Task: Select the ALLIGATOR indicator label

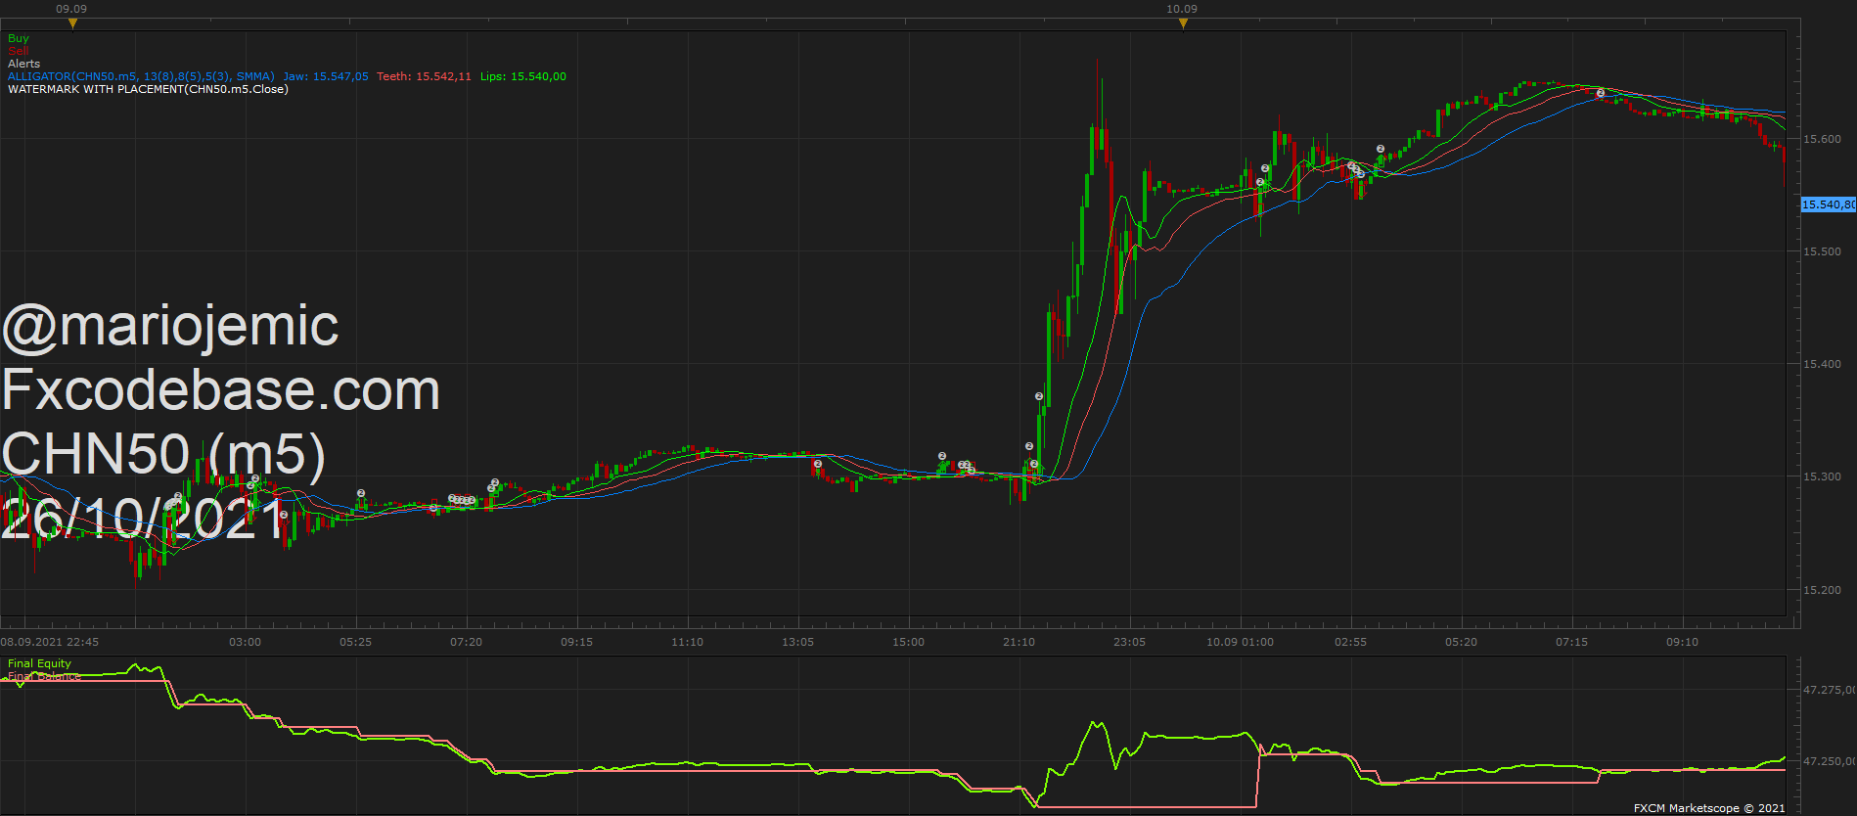Action: [x=141, y=76]
